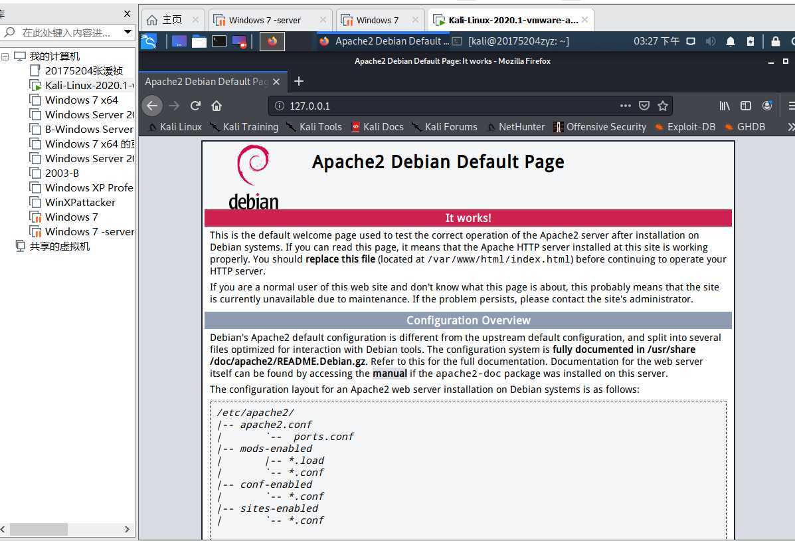Click the lock screen padlock icon

(x=775, y=41)
